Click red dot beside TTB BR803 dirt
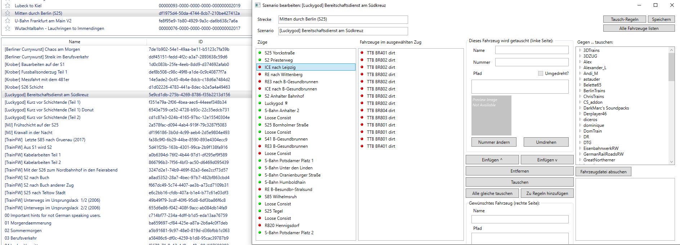 coord(362,118)
